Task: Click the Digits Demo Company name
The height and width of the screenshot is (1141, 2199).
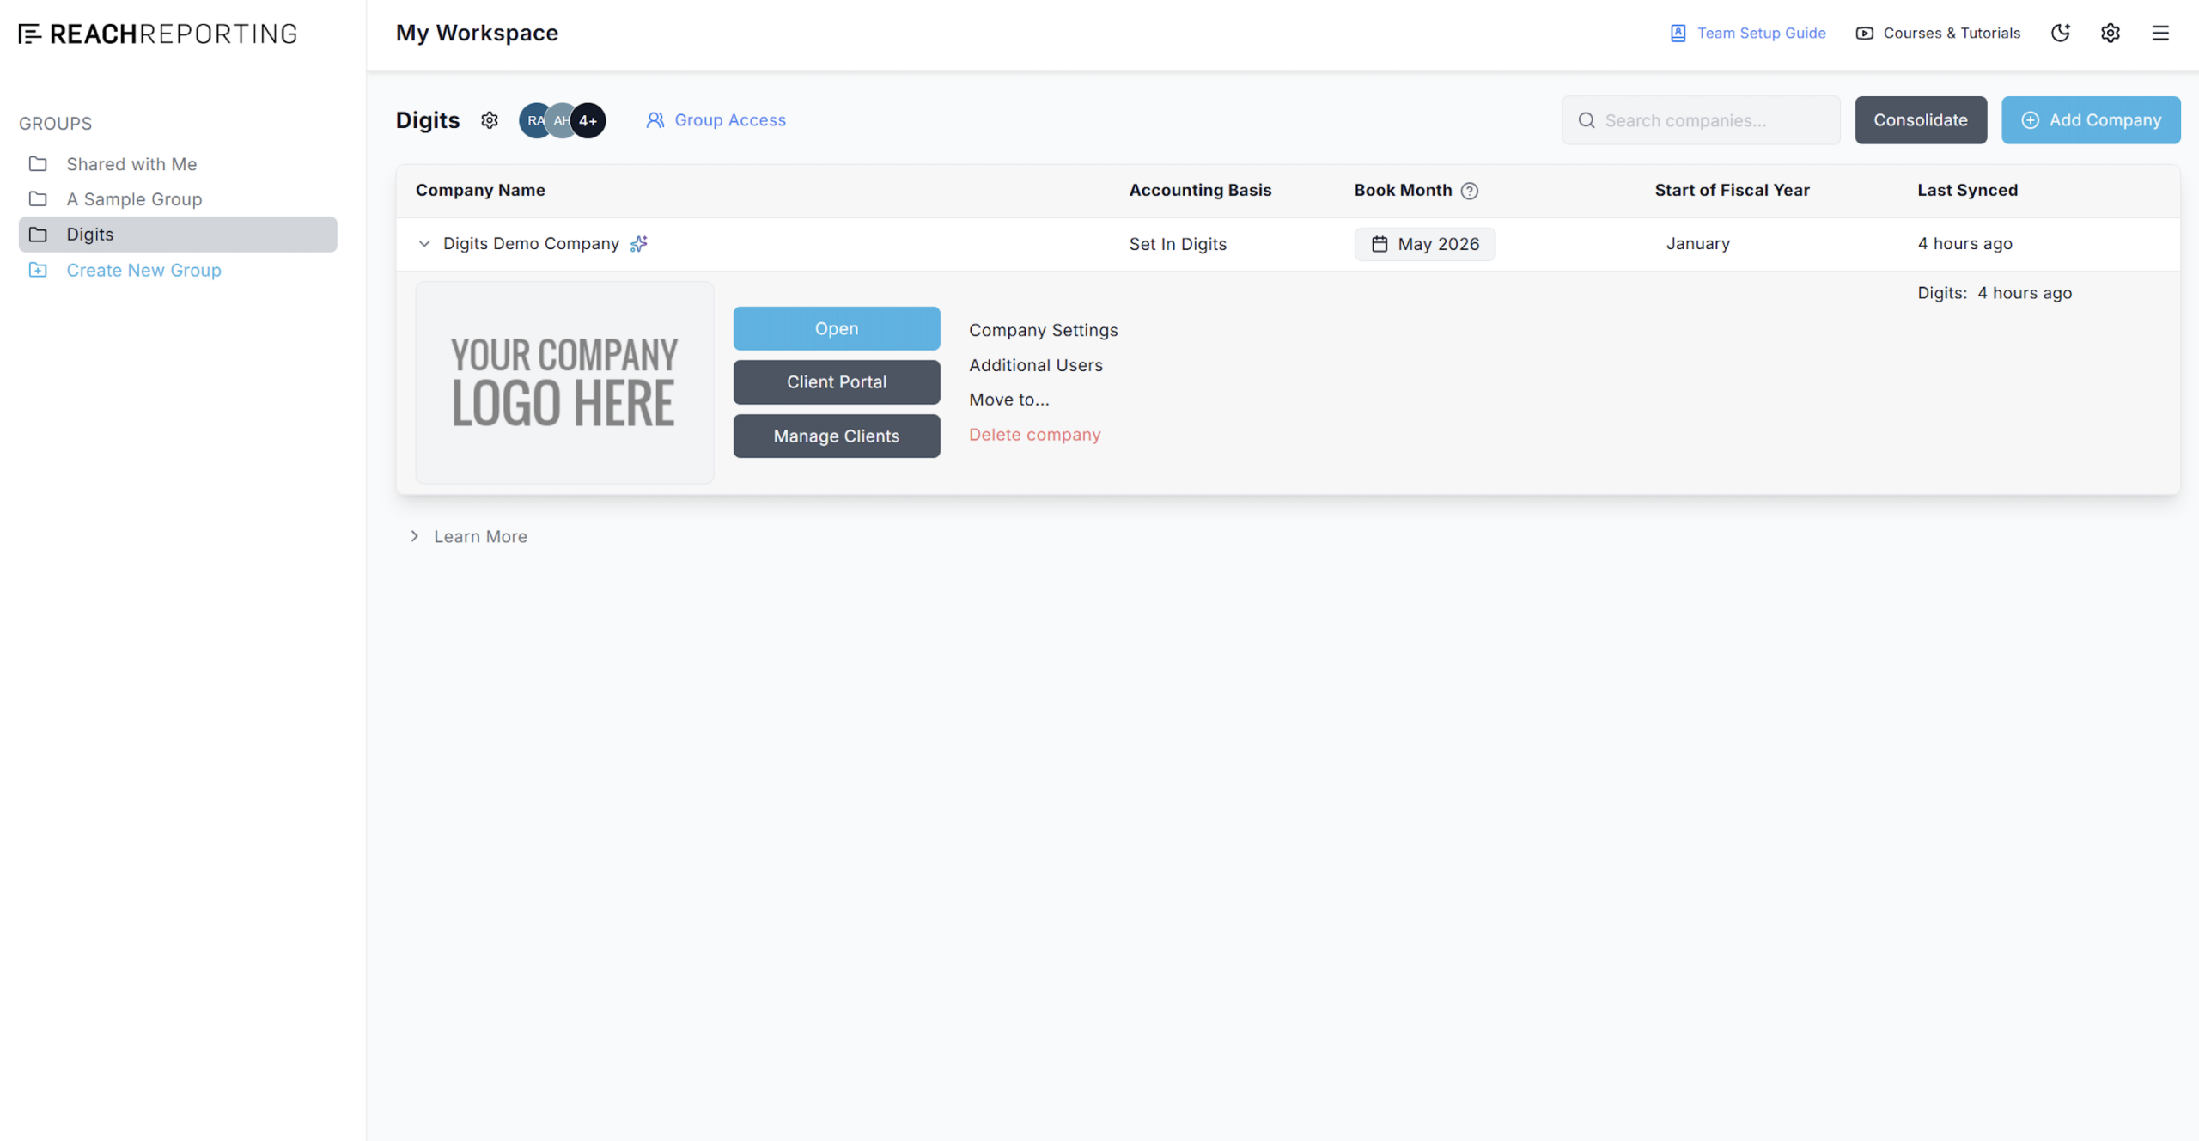Action: tap(531, 244)
